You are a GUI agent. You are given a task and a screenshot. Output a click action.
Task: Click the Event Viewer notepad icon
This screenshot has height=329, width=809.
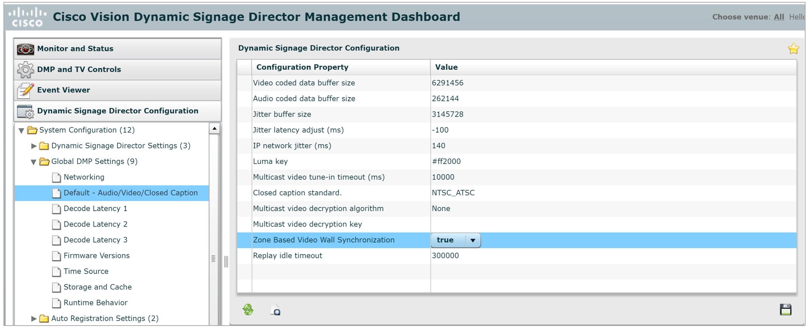tap(25, 90)
